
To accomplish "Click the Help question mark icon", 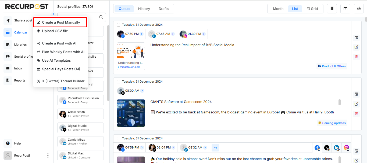I will (x=8, y=143).
